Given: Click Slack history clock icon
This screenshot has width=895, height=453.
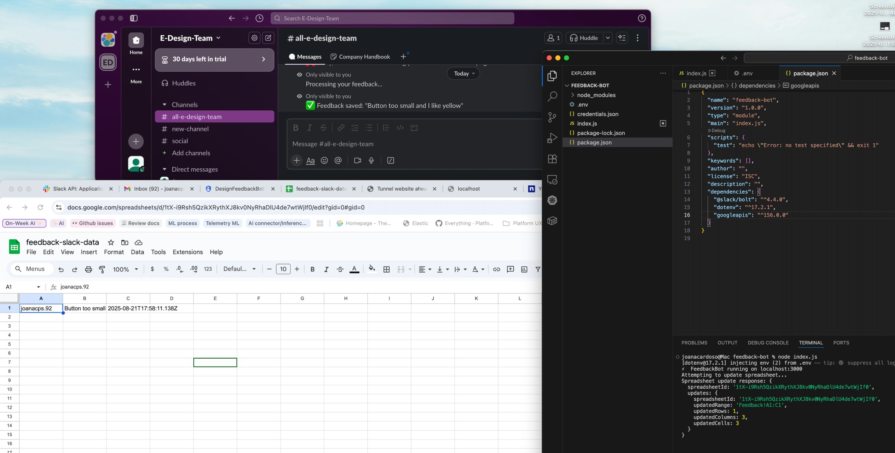Looking at the screenshot, I should tap(259, 18).
